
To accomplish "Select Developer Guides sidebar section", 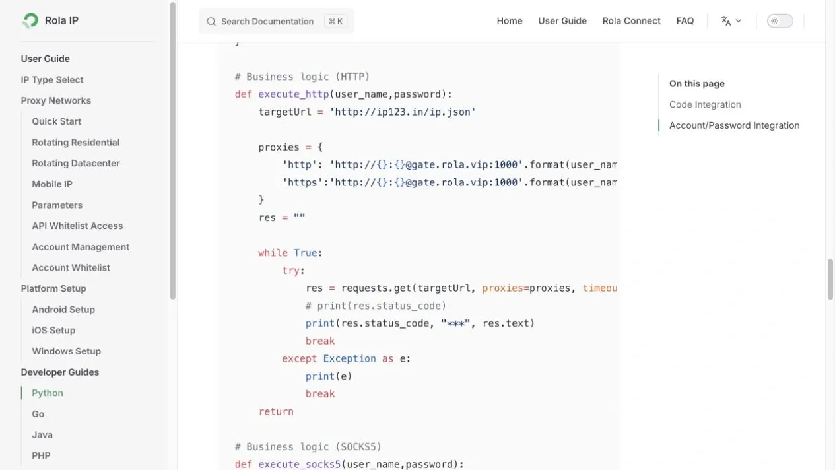I will [60, 372].
